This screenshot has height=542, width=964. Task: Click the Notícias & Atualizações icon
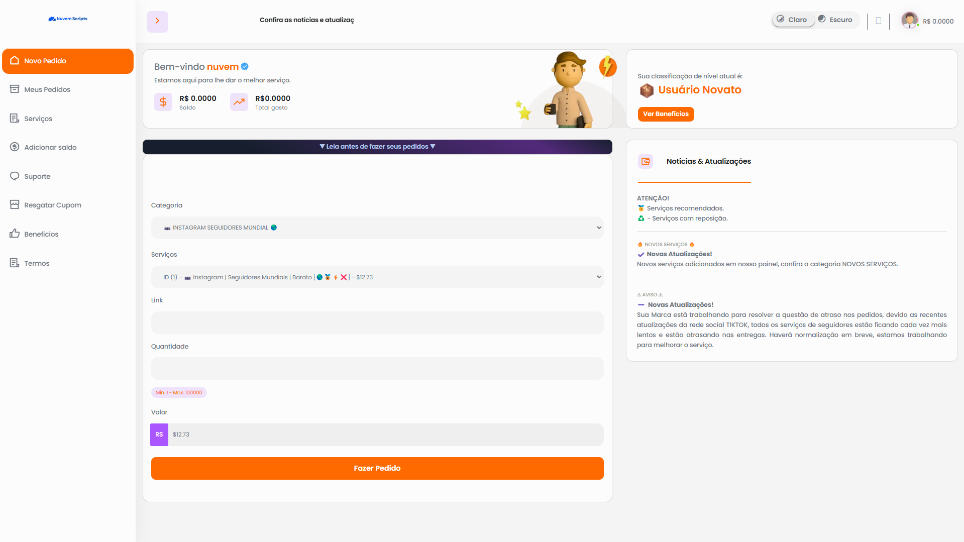pyautogui.click(x=646, y=161)
